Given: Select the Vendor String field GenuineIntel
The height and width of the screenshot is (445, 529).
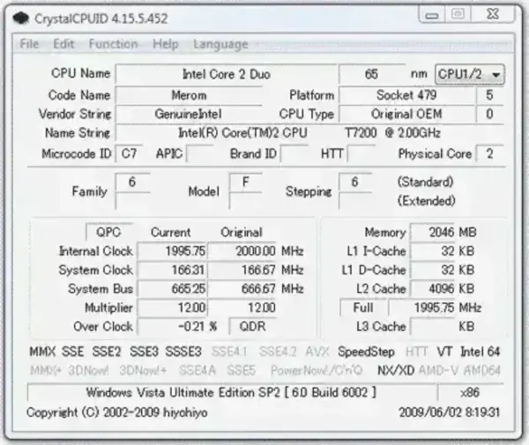Looking at the screenshot, I should point(189,114).
